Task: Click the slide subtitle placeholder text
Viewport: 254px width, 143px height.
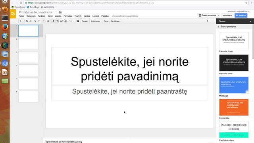Action: click(130, 92)
